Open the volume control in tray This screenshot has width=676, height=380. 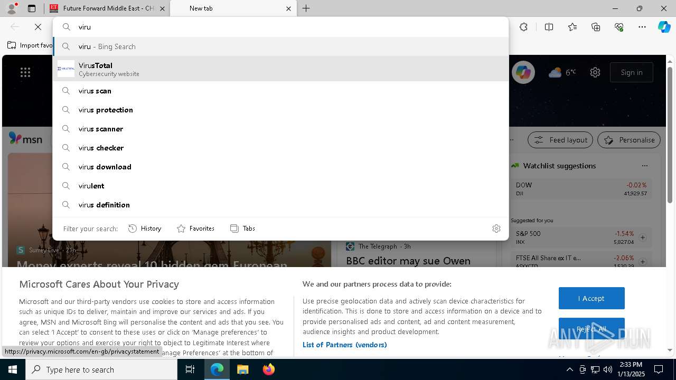(x=608, y=369)
